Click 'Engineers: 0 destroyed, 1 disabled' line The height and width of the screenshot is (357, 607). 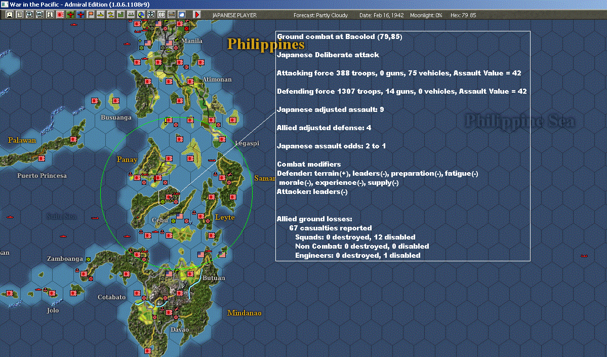[358, 256]
